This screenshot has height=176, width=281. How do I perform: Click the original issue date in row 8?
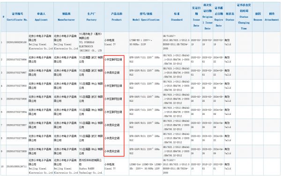(x=207, y=138)
